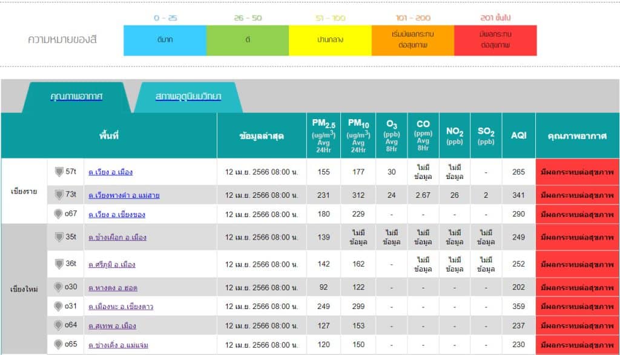Click the shield icon beside station 73t
This screenshot has width=620, height=355.
pos(59,195)
